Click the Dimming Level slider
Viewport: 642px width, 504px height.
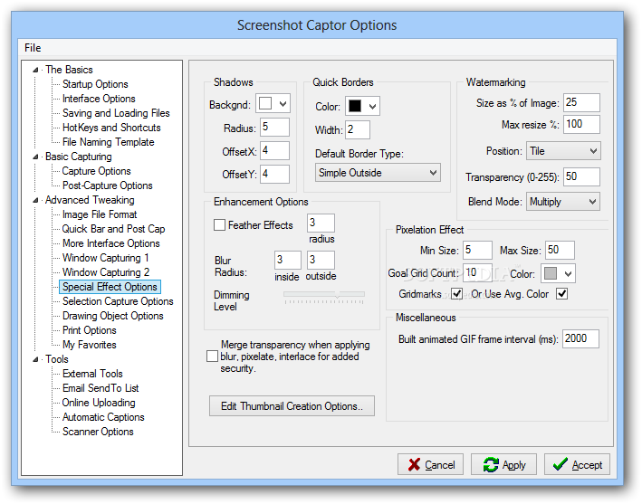pos(324,297)
